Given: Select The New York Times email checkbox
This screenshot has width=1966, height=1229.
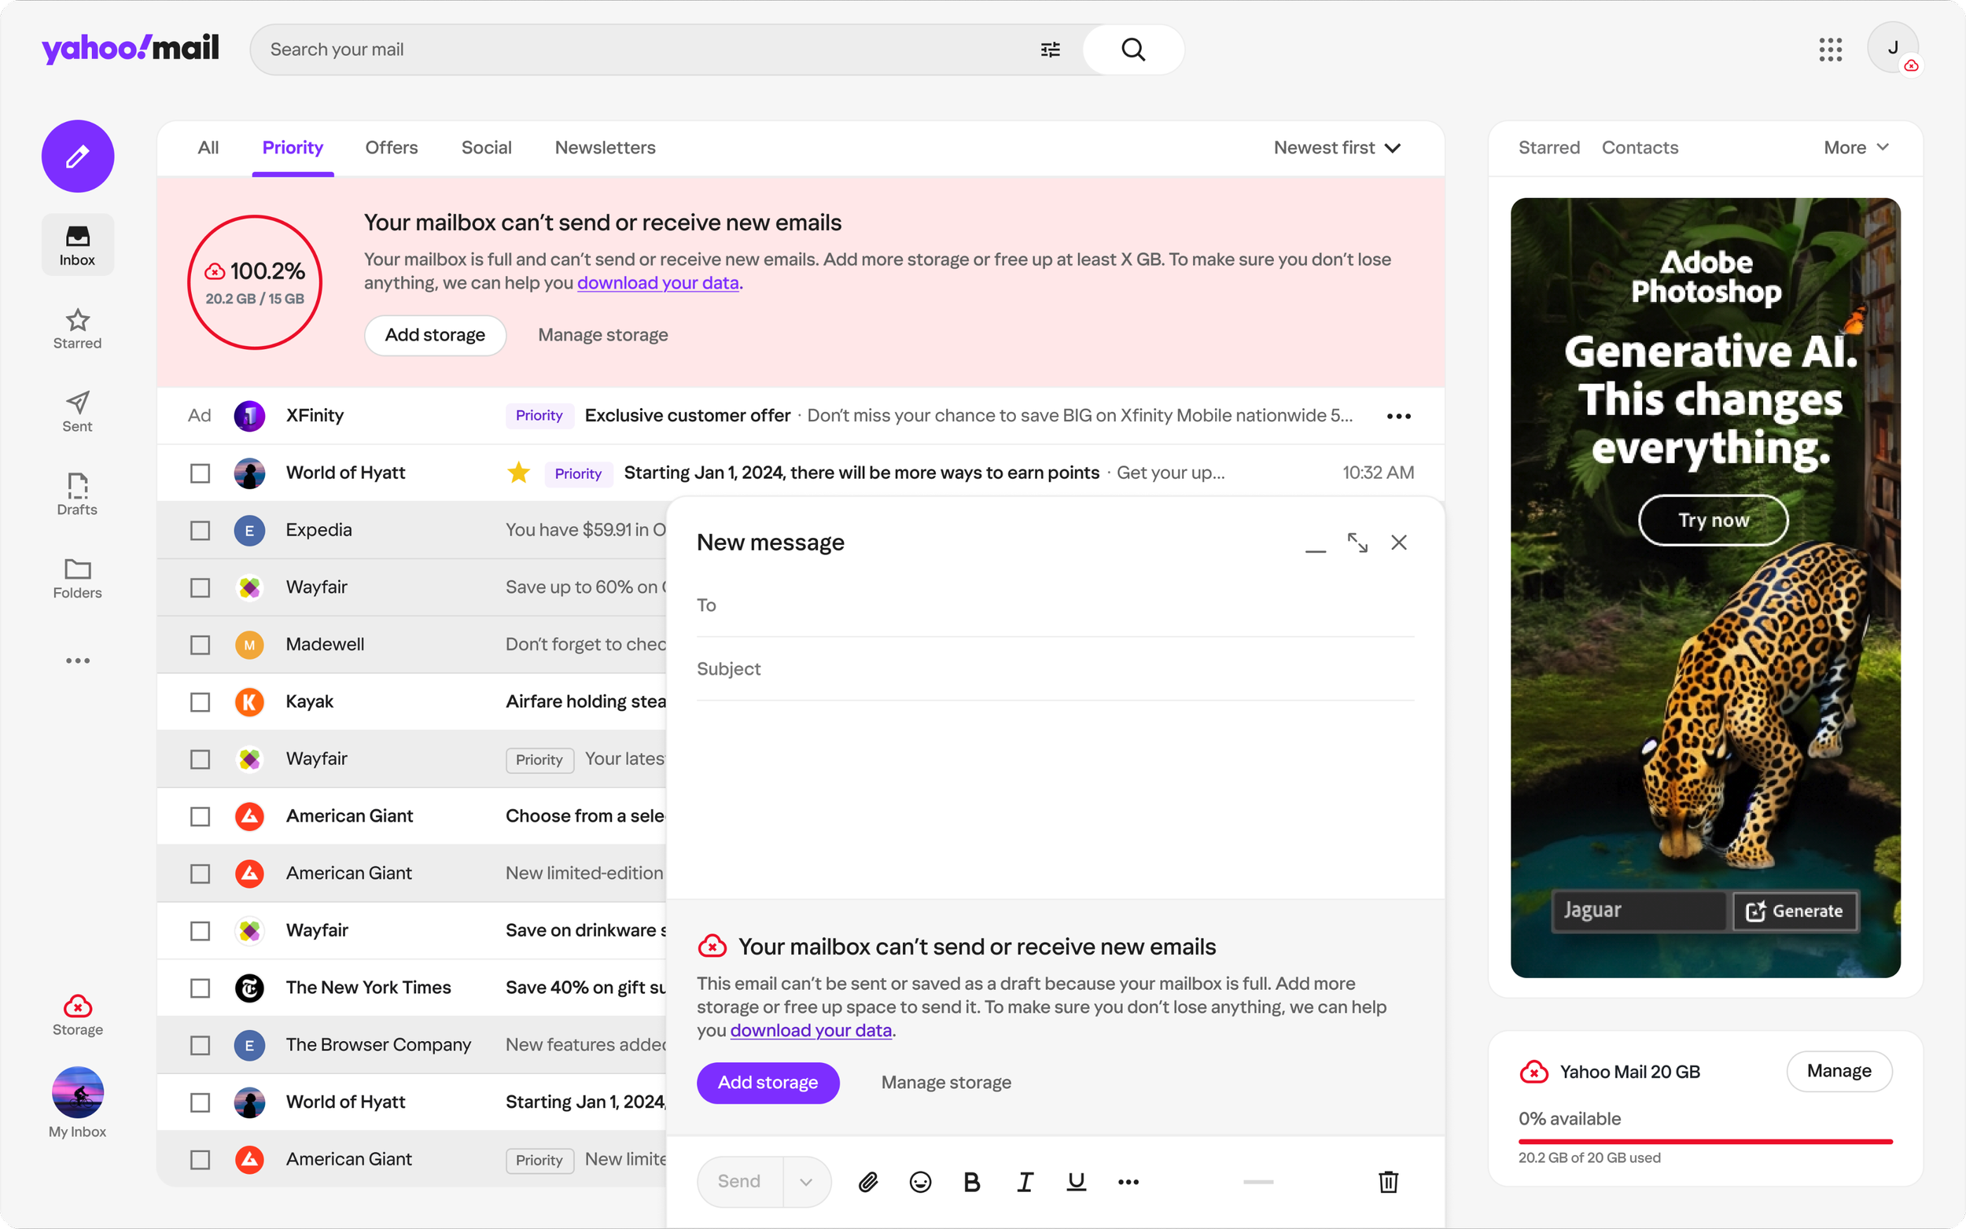Looking at the screenshot, I should pos(200,988).
